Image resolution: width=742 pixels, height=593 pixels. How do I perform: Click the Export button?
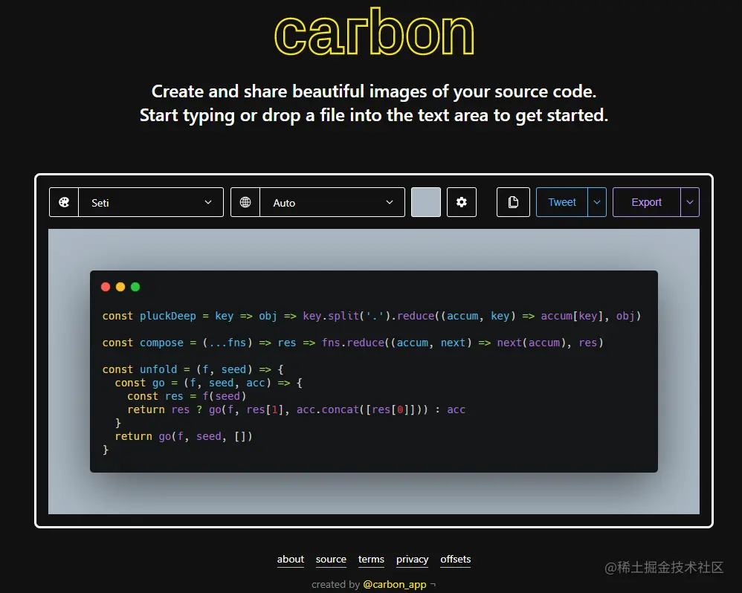pyautogui.click(x=646, y=202)
